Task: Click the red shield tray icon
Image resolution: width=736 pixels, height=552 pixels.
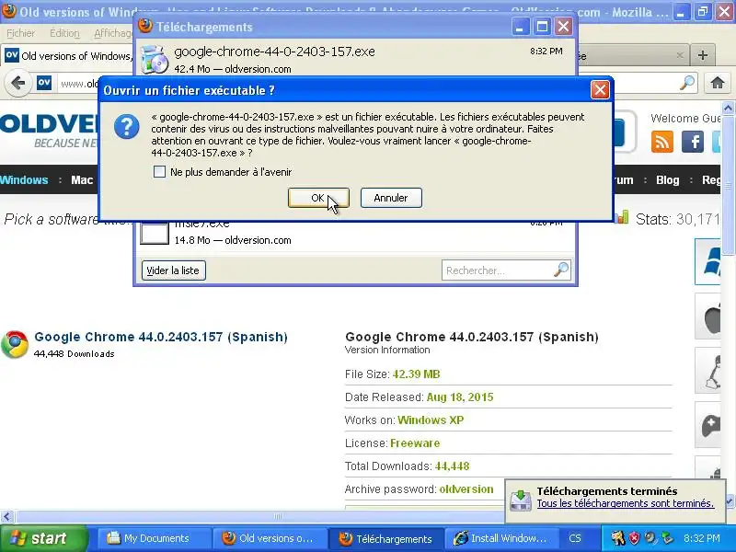Action: [x=634, y=537]
